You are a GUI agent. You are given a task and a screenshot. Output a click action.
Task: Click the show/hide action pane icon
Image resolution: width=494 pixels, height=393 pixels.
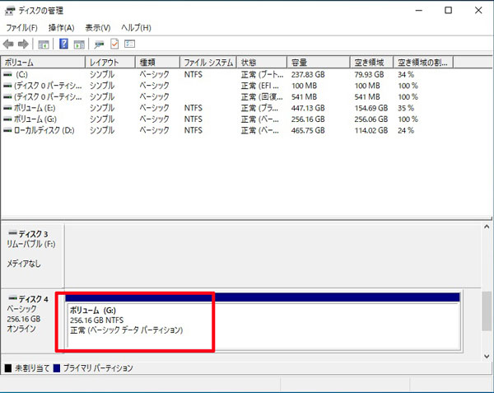tap(79, 44)
